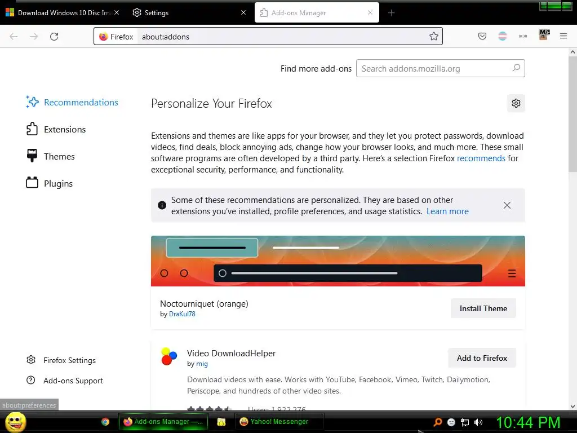This screenshot has width=577, height=433.
Task: Click the Install Theme button
Action: (483, 308)
